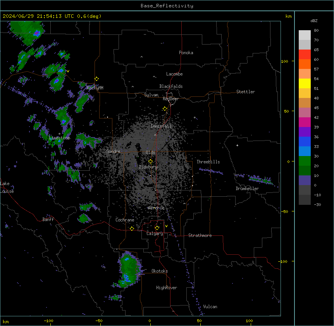Click the echo streak near Drumheller
The height and width of the screenshot is (326, 334).
pos(260,179)
